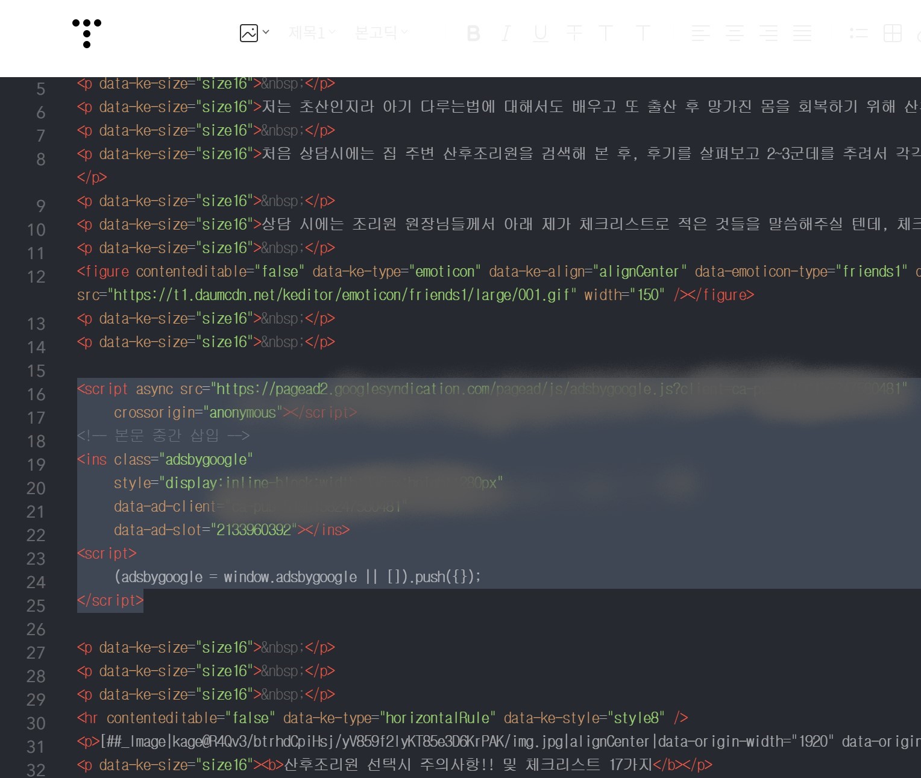Click the &nbsp; paragraph on line 7
The height and width of the screenshot is (778, 921).
(x=206, y=131)
